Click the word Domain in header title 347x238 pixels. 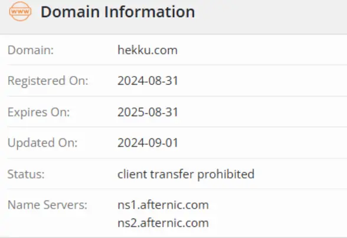click(x=70, y=12)
